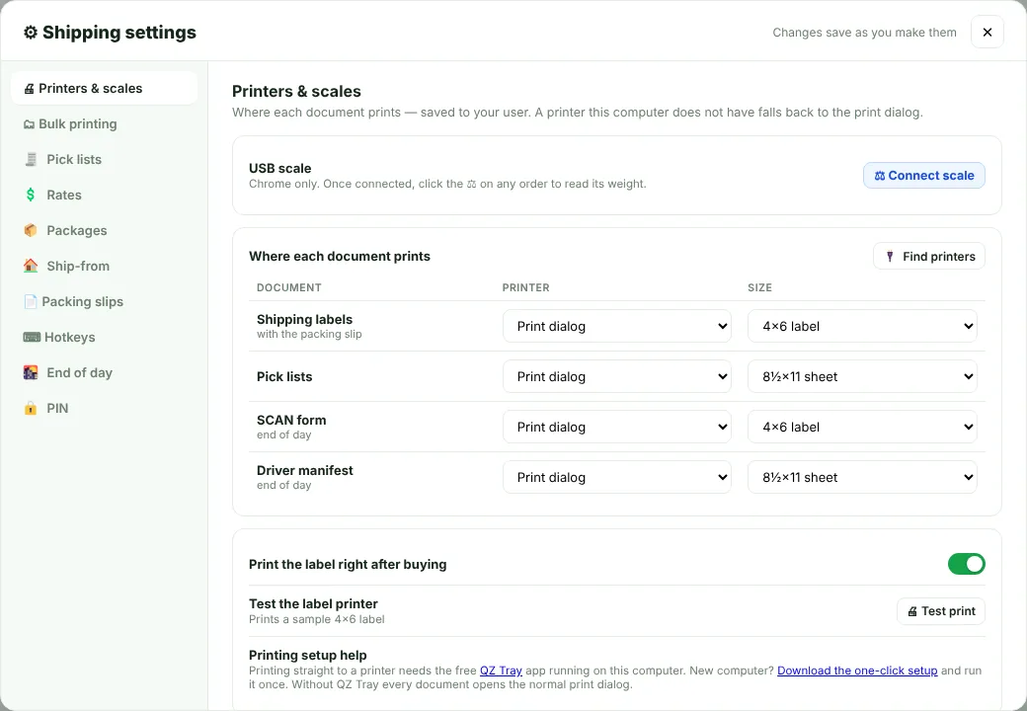Open the PIN section

(x=104, y=409)
